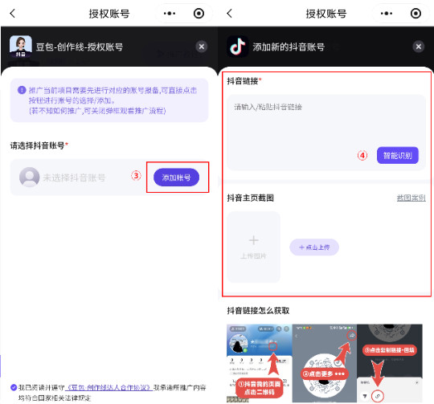Image resolution: width=434 pixels, height=404 pixels.
Task: Click the 未选择抖音账号 placeholder text
Action: 74,178
